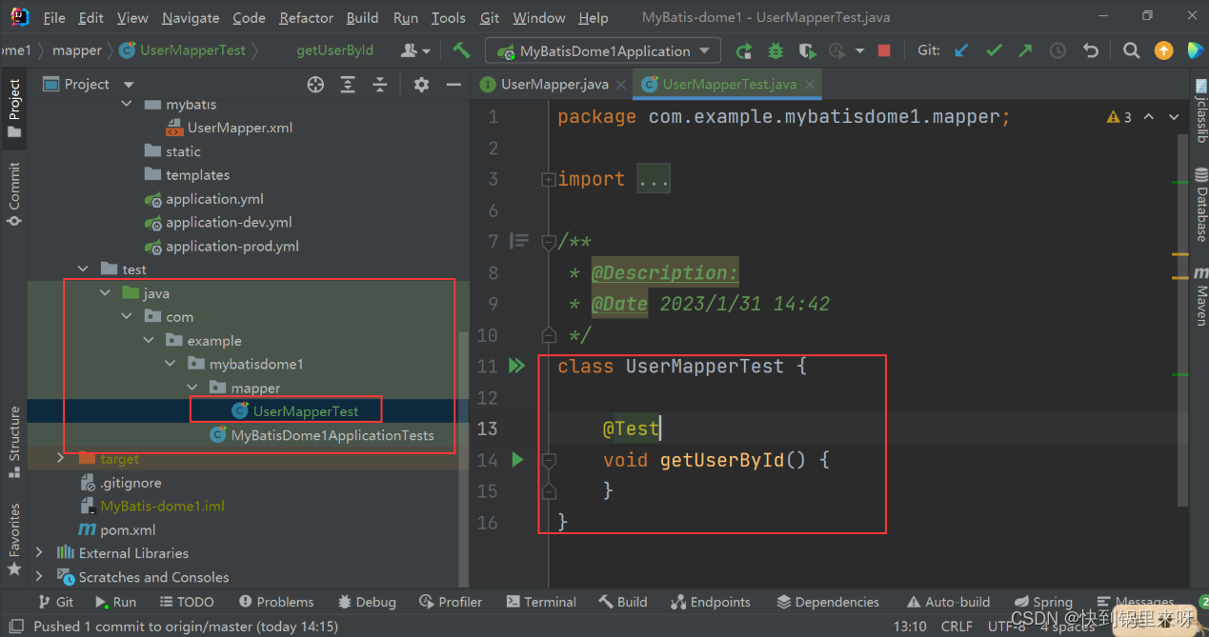Collapse the com package
Image resolution: width=1209 pixels, height=637 pixels.
coord(127,316)
